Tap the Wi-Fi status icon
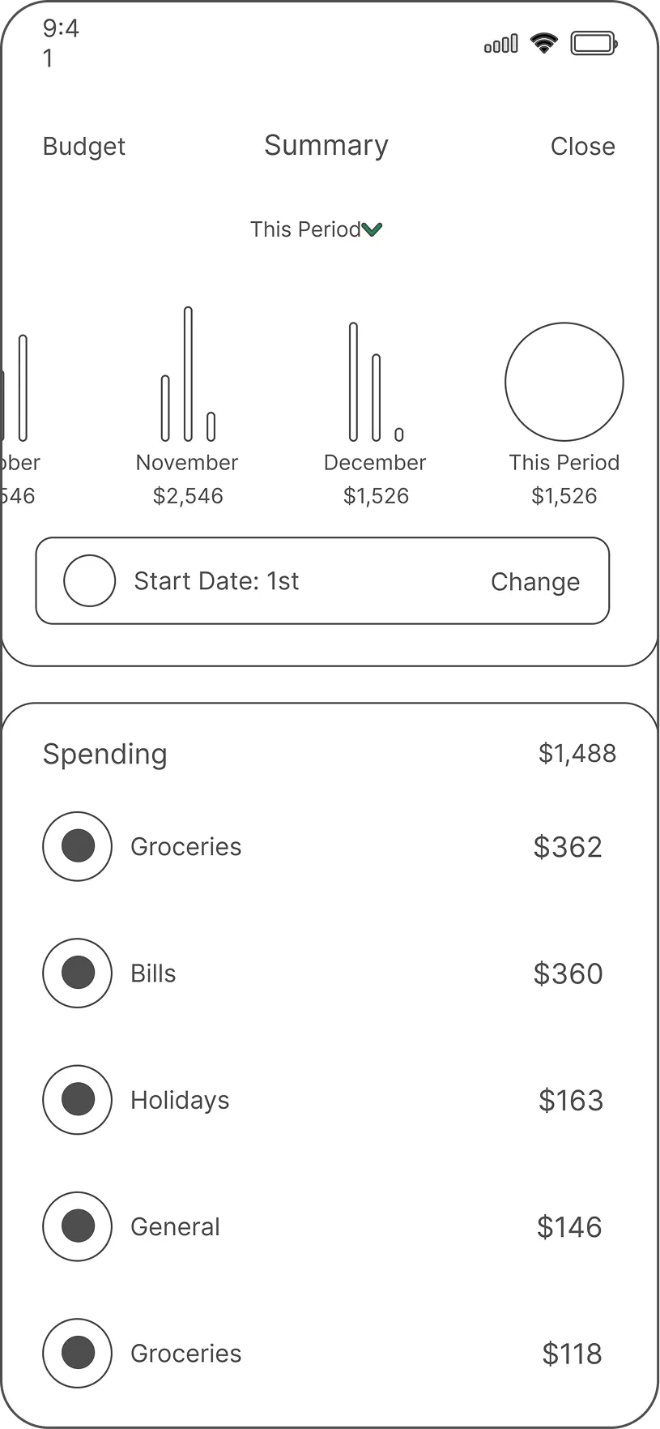 [x=544, y=43]
